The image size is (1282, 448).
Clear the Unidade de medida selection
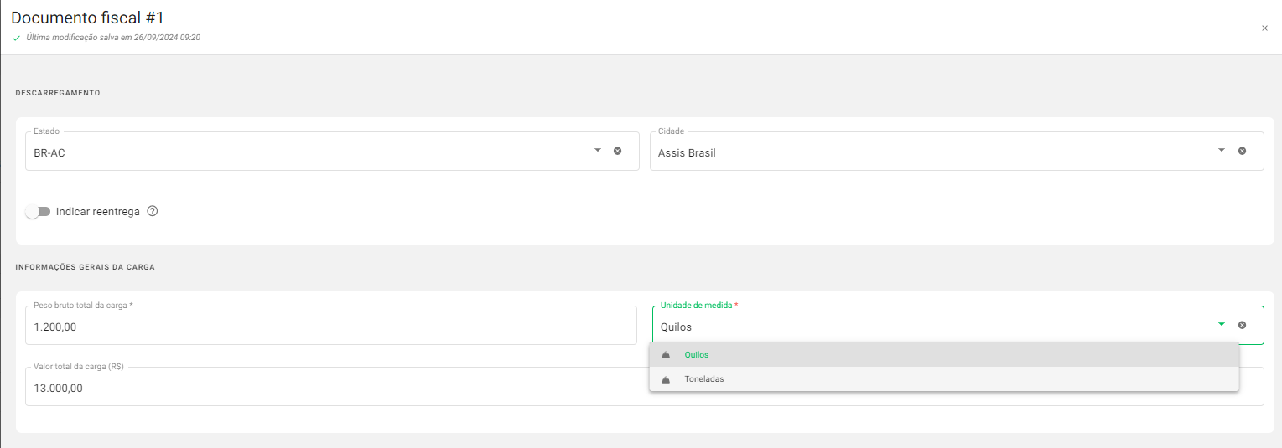[1242, 325]
